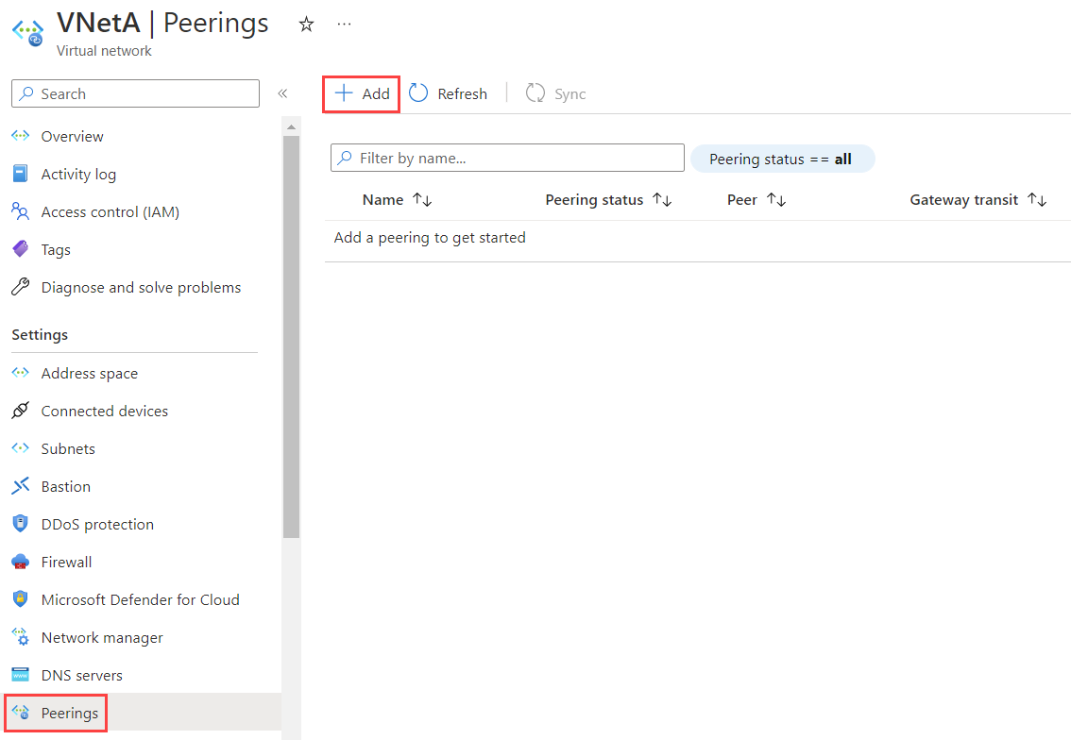The image size is (1071, 740).
Task: Open the Activity log page
Action: coord(78,174)
